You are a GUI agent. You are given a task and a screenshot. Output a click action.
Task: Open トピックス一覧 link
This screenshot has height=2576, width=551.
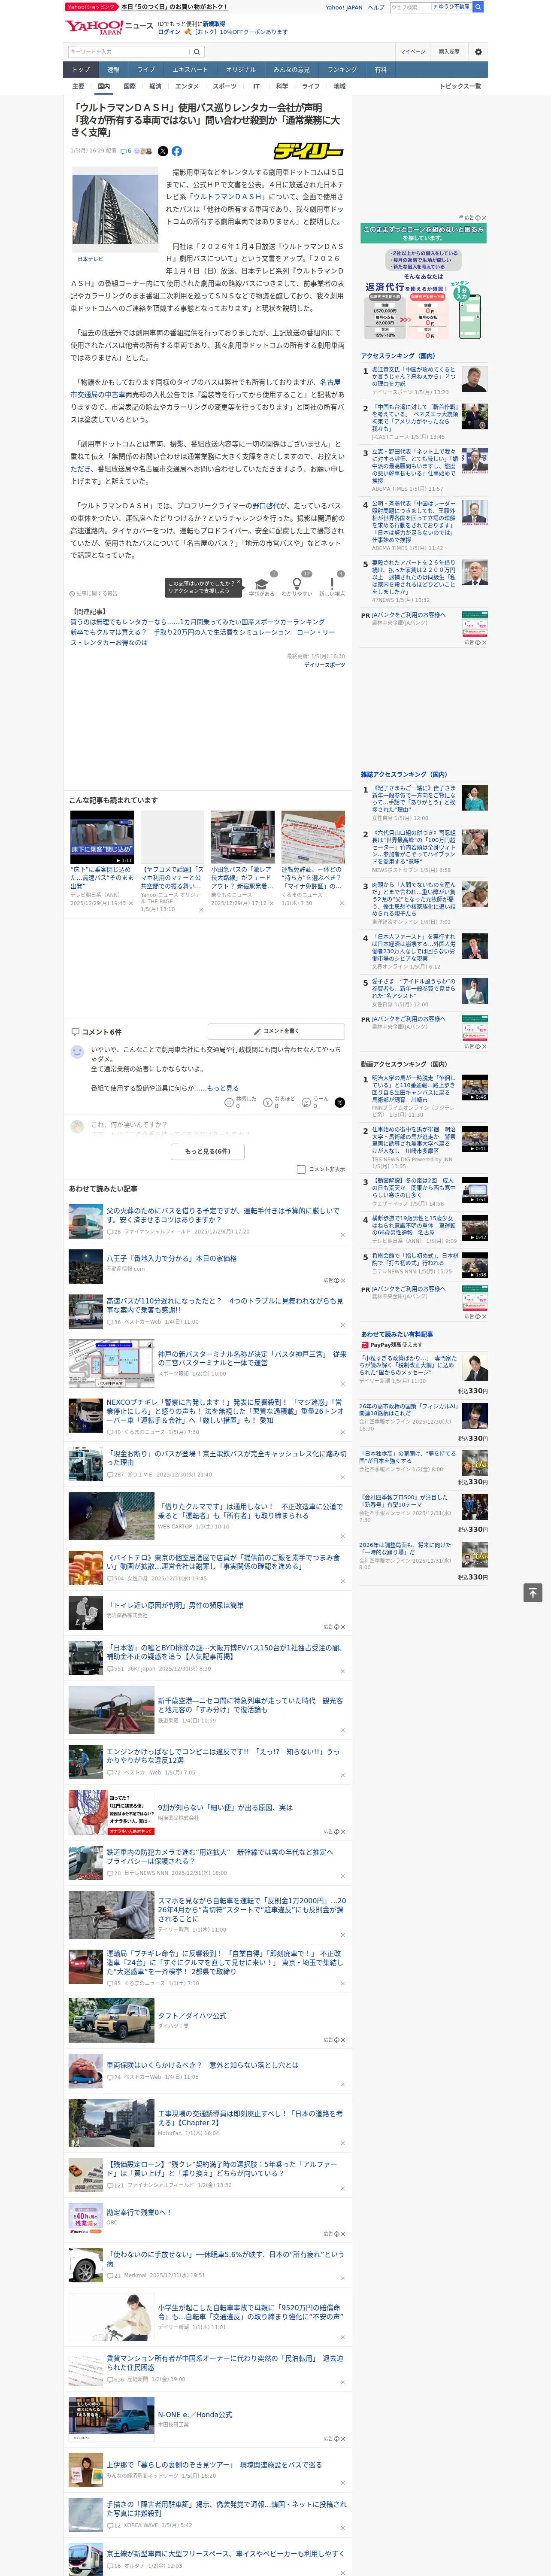point(460,86)
